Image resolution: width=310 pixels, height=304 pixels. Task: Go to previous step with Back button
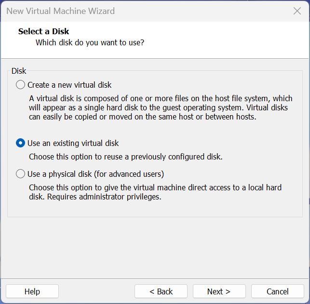tap(161, 291)
